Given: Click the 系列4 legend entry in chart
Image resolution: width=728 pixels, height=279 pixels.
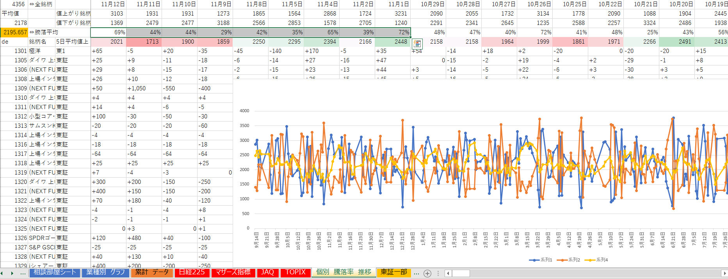Looking at the screenshot, I should pyautogui.click(x=596, y=260).
